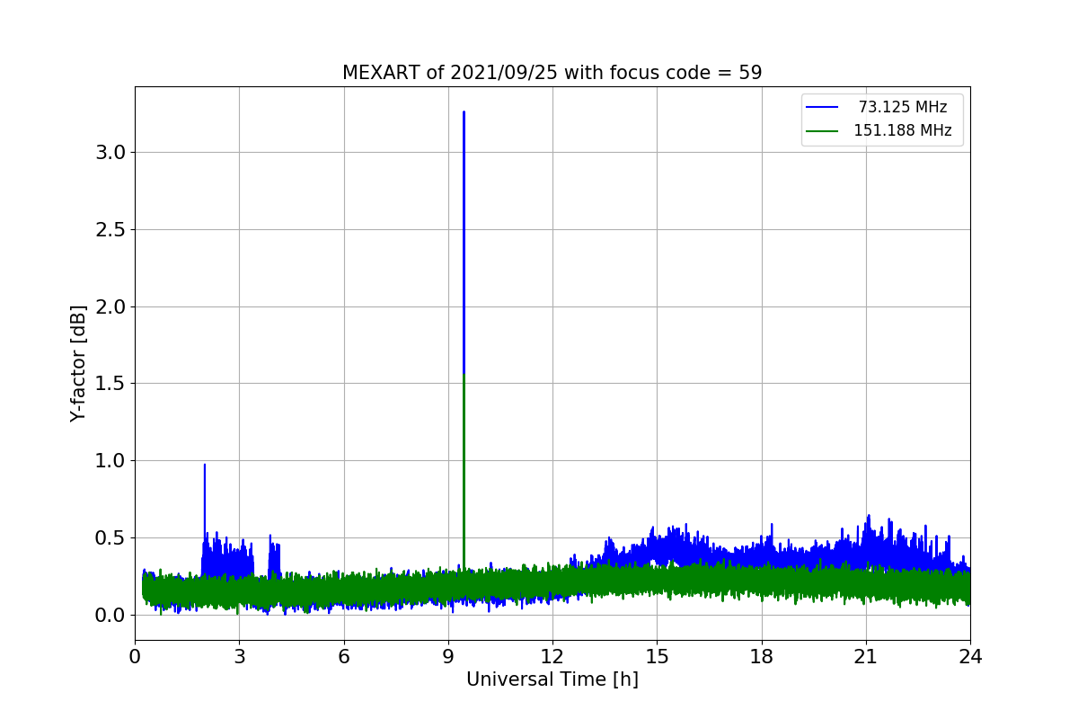Click the blue legend line sample
Viewport: 1078px width, 719px height.
pos(822,108)
